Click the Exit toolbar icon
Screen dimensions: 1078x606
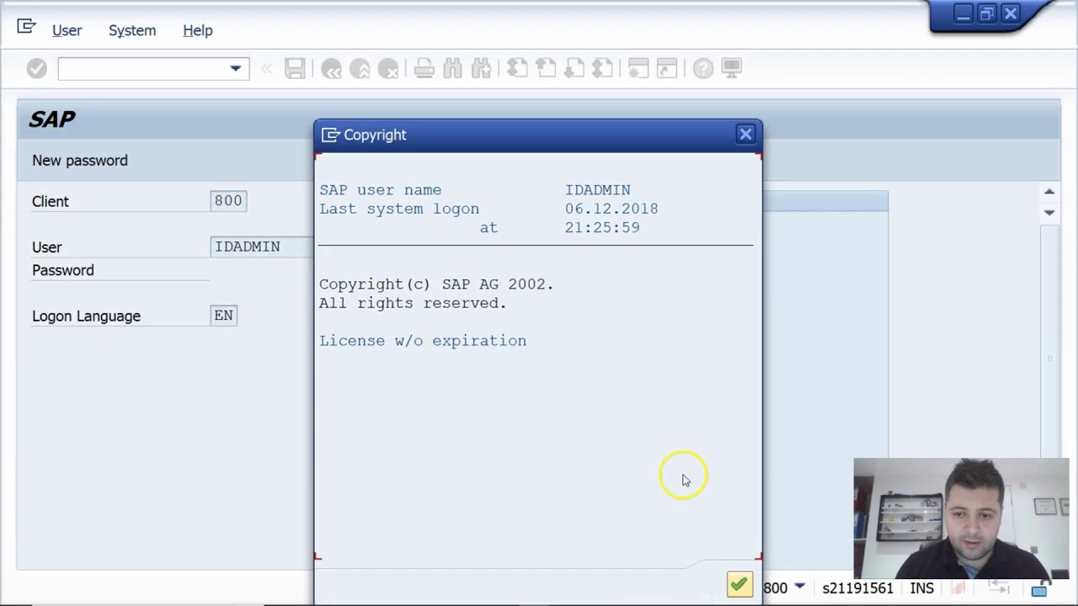click(x=360, y=68)
